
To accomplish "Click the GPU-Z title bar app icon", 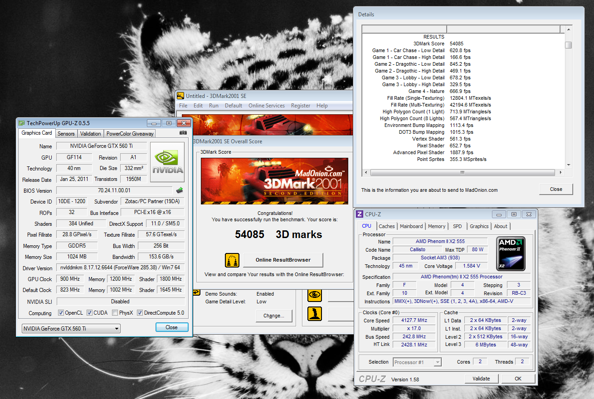I will pyautogui.click(x=21, y=123).
